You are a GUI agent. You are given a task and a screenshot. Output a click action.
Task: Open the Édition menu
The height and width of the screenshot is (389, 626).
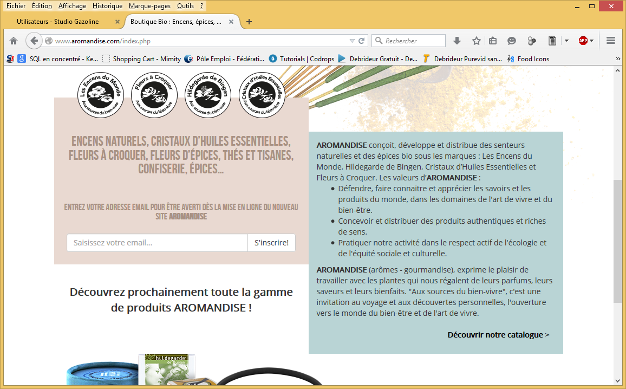[42, 6]
